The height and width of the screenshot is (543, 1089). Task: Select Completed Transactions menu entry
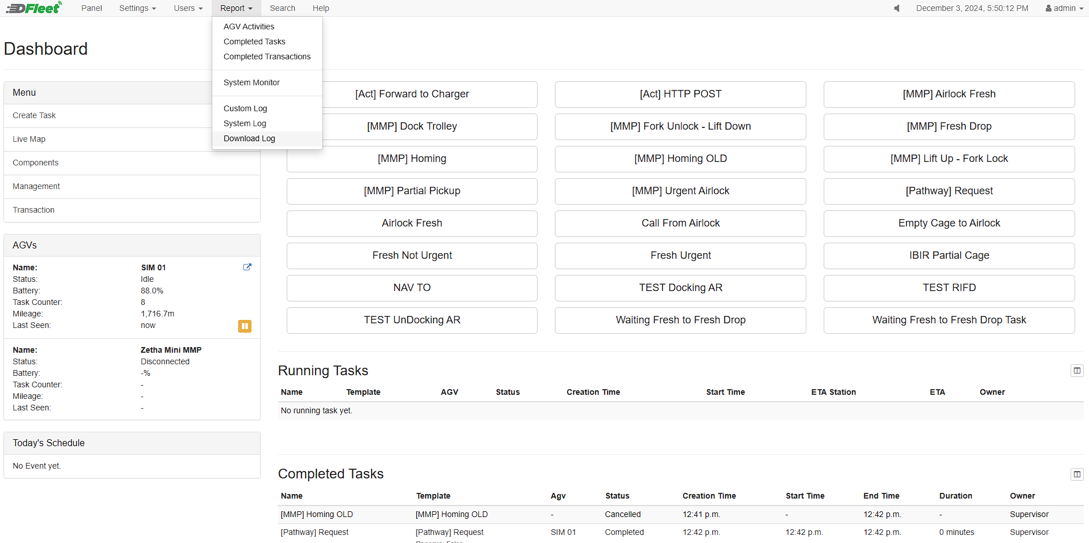click(x=267, y=56)
